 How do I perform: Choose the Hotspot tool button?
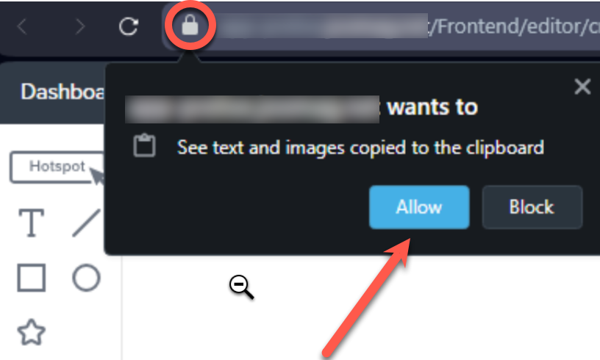[x=57, y=167]
